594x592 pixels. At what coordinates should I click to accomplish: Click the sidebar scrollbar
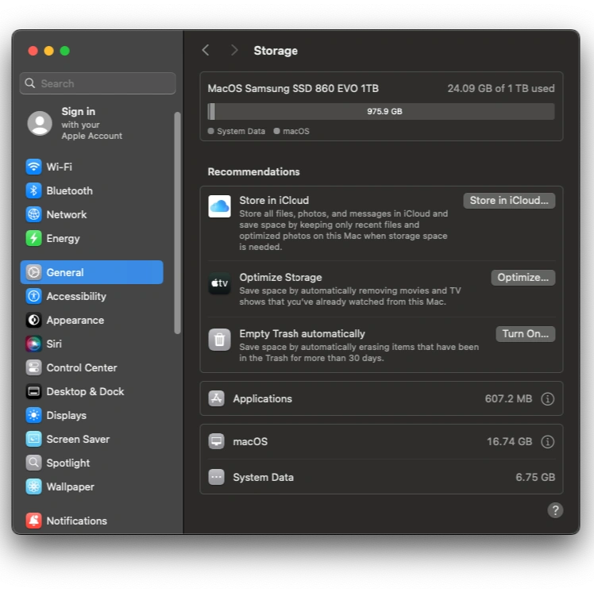click(177, 223)
